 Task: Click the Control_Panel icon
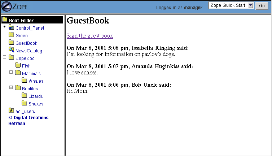point(11,28)
